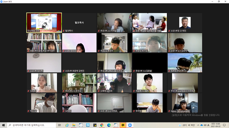Click the Windows search input box
This screenshot has height=128, width=229.
pos(31,125)
